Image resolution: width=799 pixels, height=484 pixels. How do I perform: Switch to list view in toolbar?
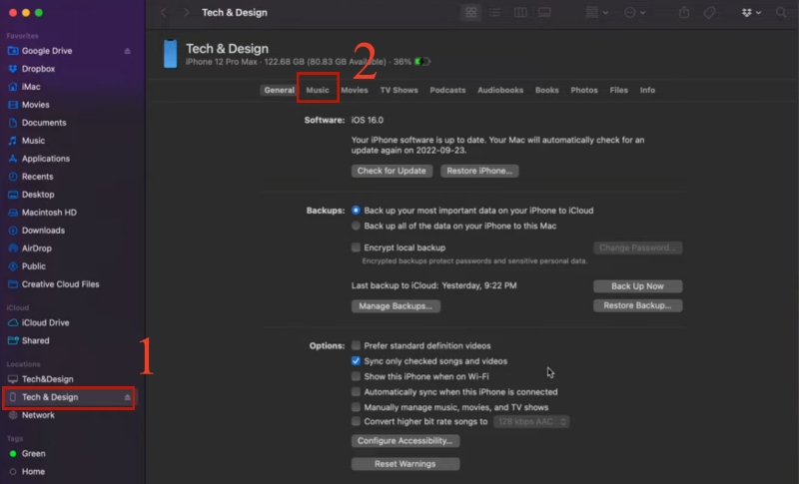click(x=494, y=12)
